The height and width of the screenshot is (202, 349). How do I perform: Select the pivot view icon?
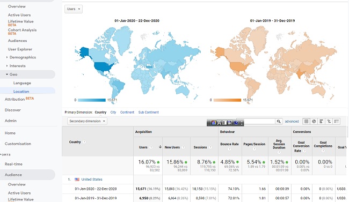coord(336,121)
